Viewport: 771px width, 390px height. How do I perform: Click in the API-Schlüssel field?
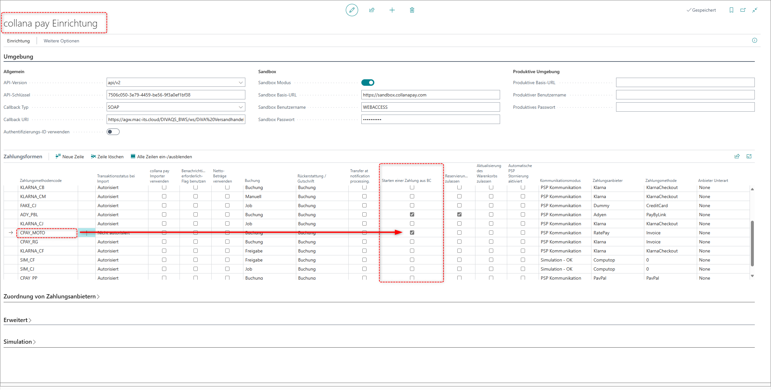click(x=176, y=95)
